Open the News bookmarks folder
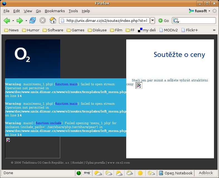This screenshot has height=178, width=219. coord(11,30)
